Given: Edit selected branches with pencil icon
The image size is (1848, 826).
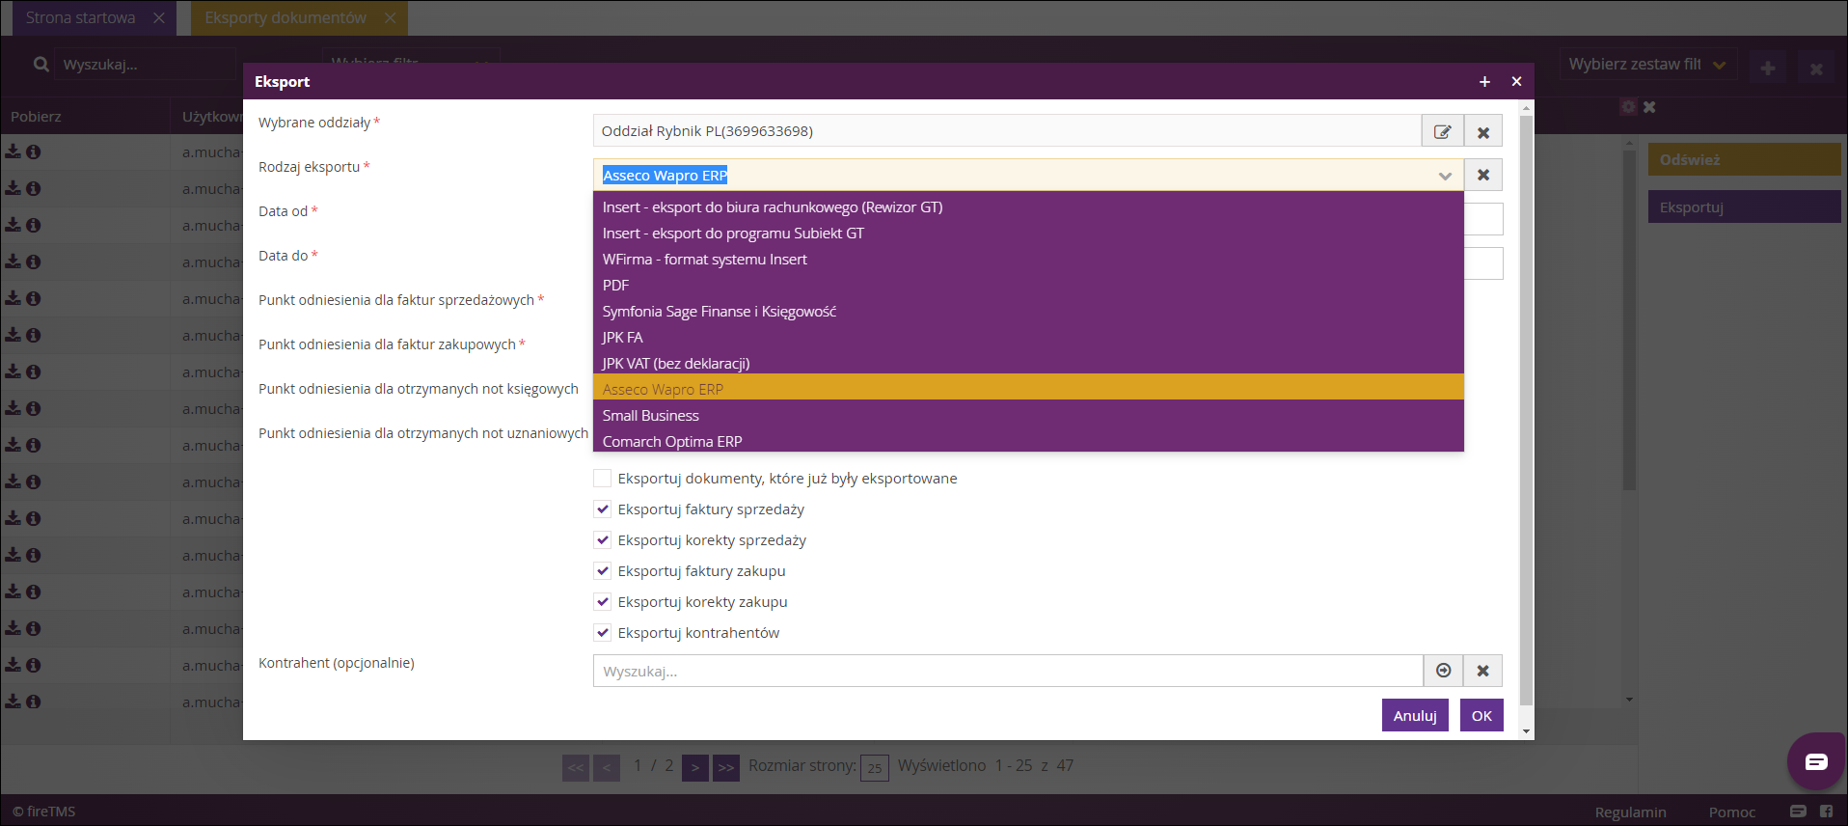Looking at the screenshot, I should [1442, 131].
